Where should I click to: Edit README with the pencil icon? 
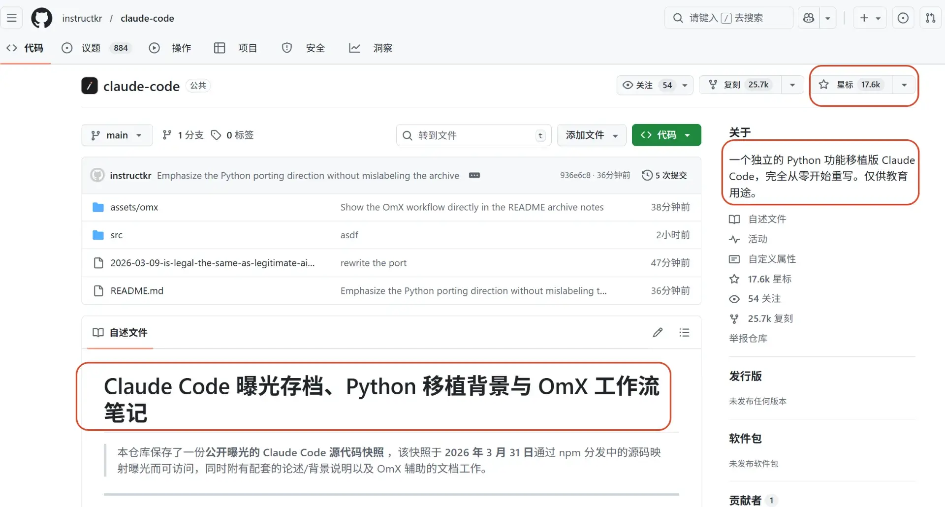[x=658, y=333]
